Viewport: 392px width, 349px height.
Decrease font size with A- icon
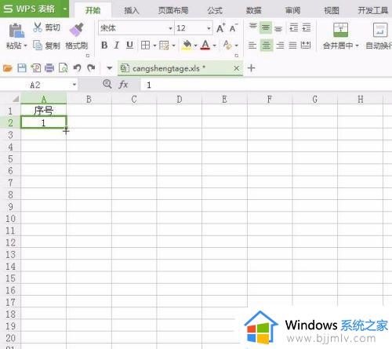point(233,27)
